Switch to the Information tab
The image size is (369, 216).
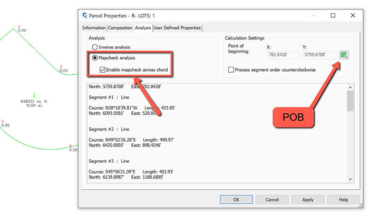94,28
